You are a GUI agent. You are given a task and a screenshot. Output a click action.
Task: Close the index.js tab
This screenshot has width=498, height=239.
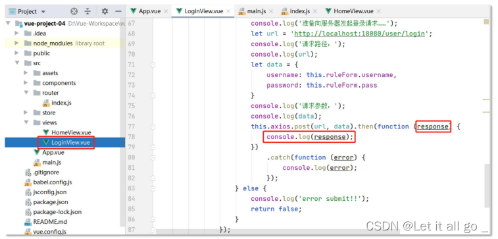315,11
